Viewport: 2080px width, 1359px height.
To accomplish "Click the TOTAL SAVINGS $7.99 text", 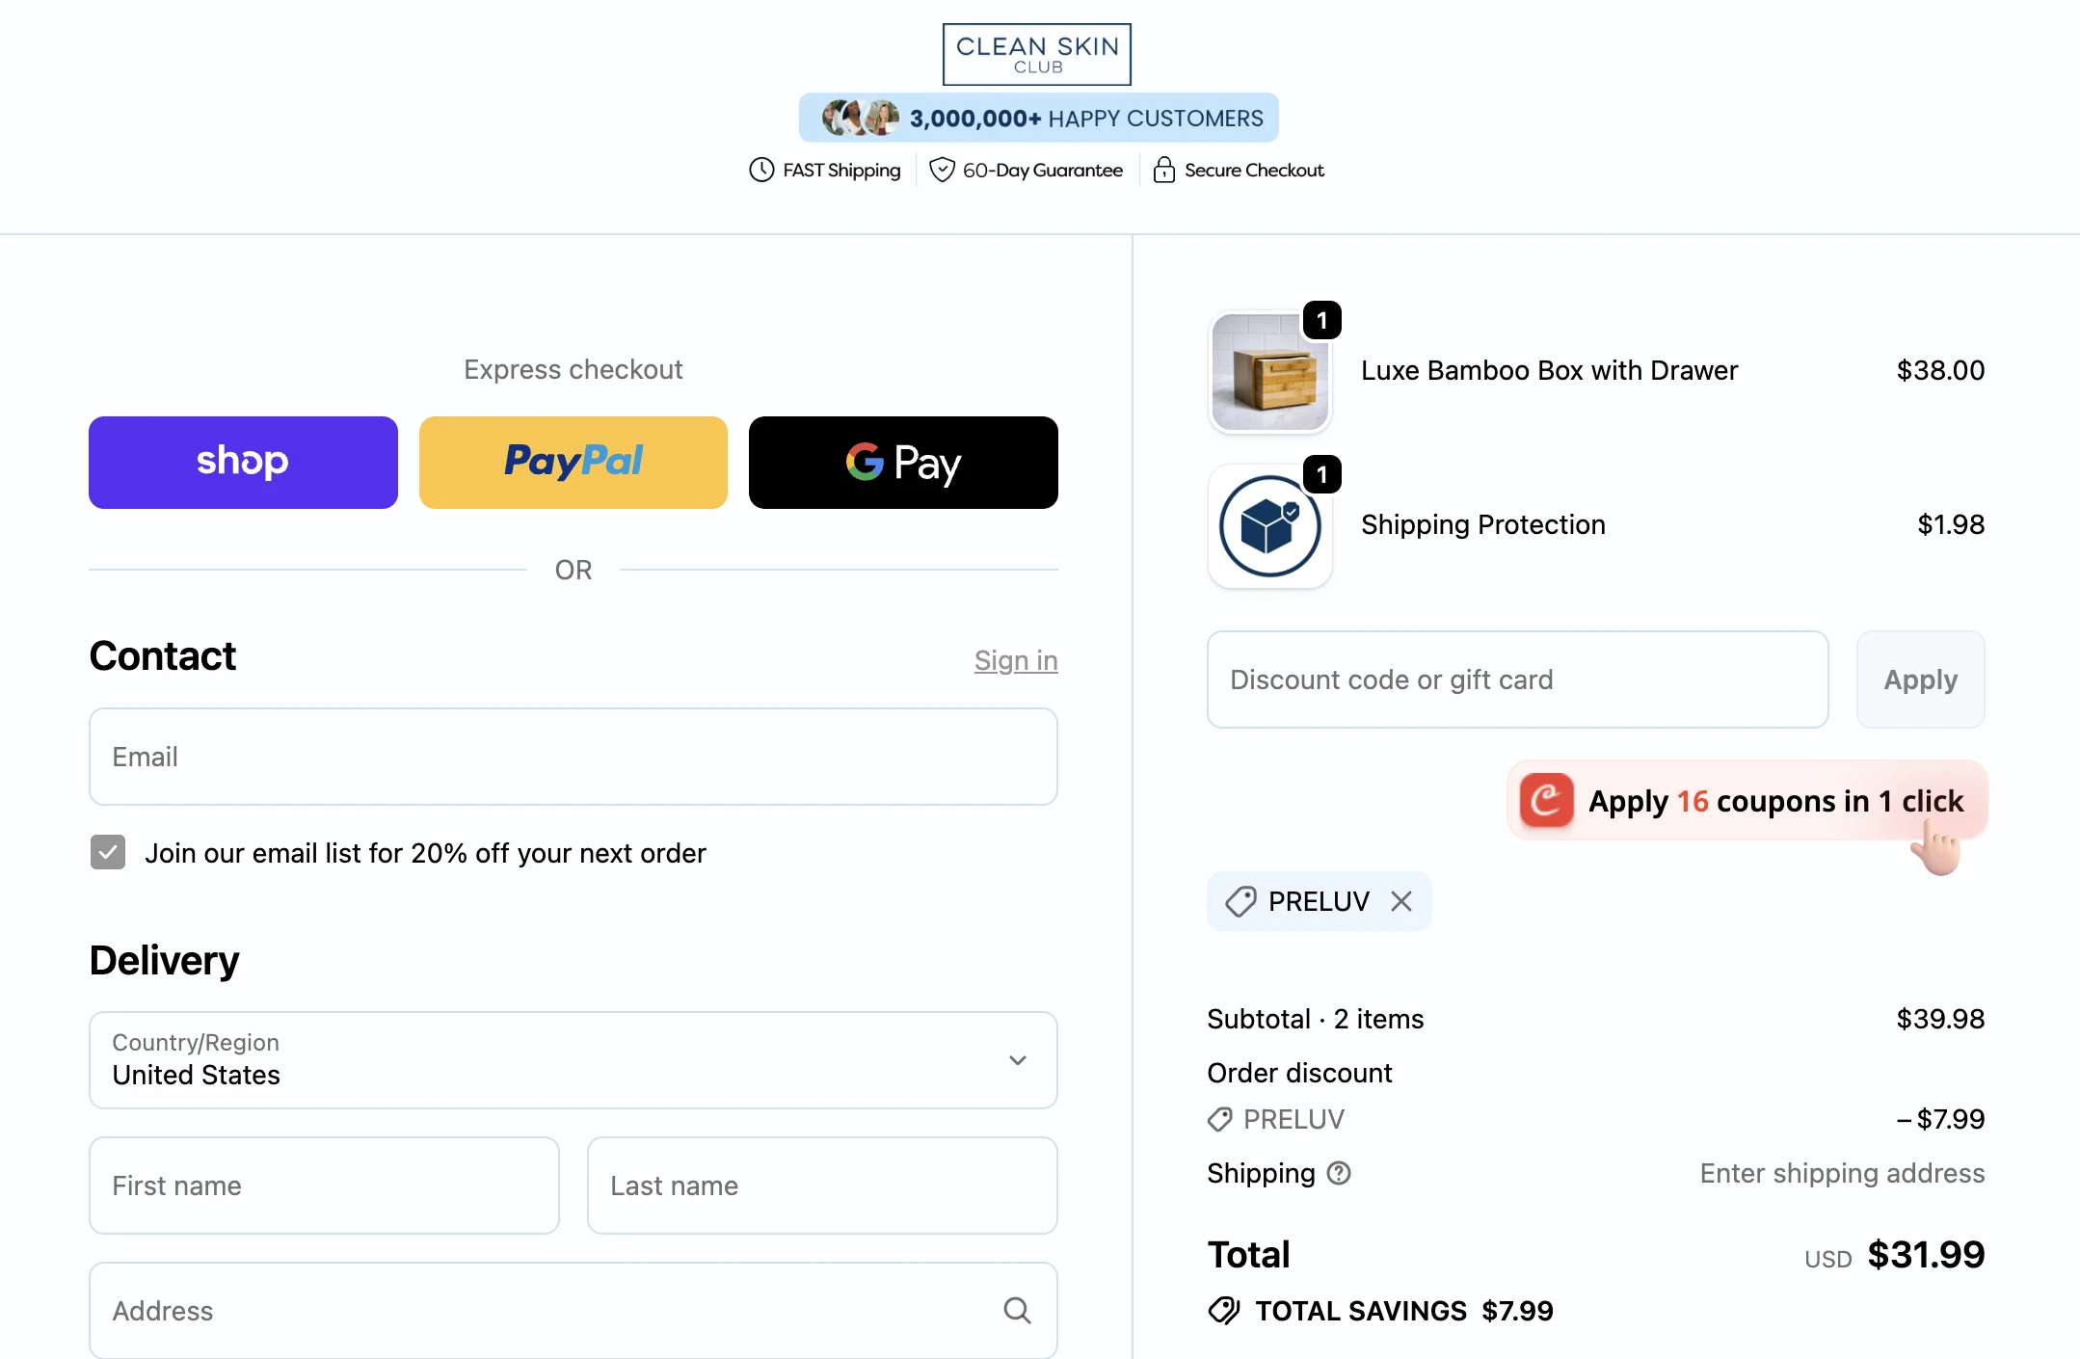I will pyautogui.click(x=1403, y=1311).
